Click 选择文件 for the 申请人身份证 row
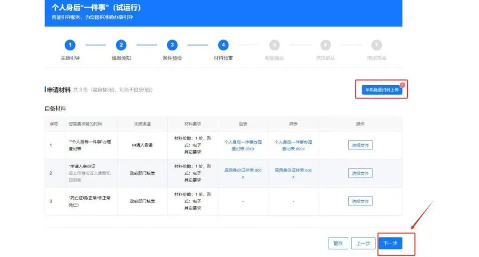Viewport: 479px width, 257px height. click(x=360, y=173)
